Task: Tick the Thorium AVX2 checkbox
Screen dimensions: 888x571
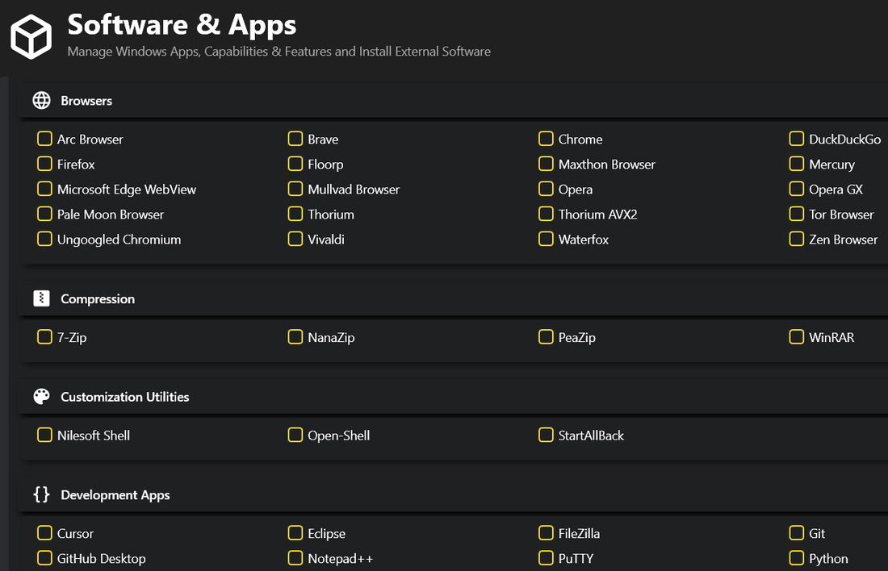Action: (x=546, y=214)
